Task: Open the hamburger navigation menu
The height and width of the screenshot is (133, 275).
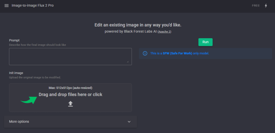Action: click(x=6, y=6)
